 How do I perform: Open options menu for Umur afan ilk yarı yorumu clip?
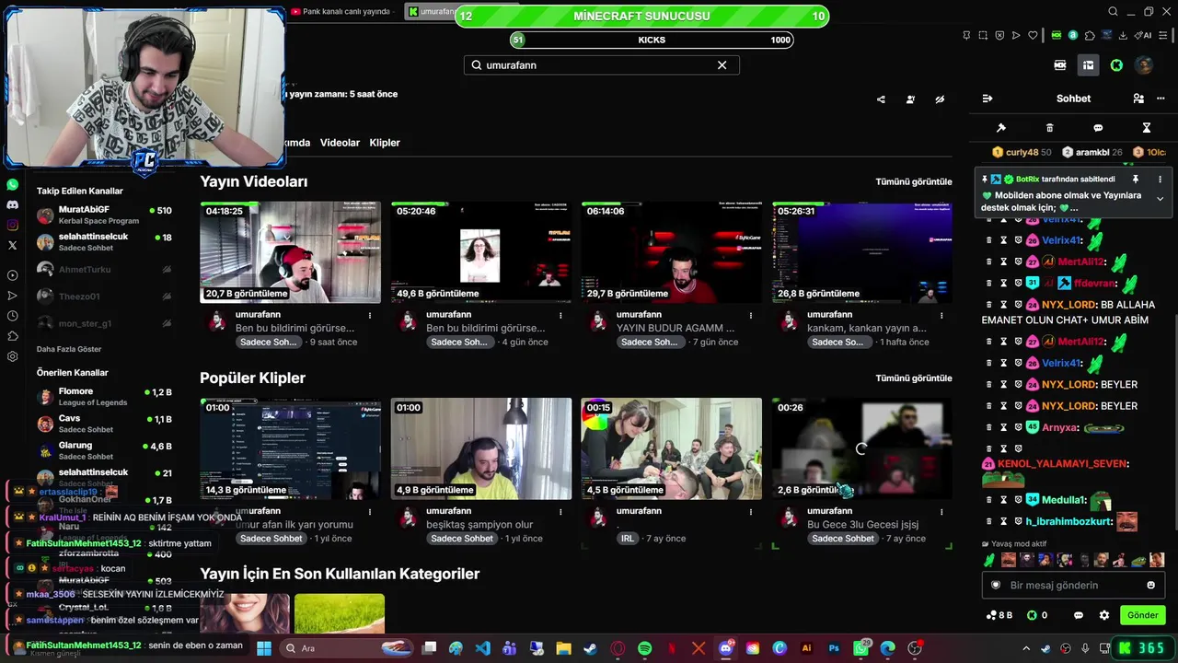click(x=370, y=511)
